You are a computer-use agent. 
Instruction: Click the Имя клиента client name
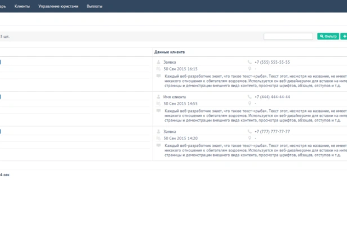(x=175, y=97)
